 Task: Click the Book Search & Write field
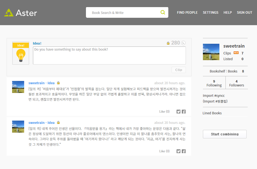(x=127, y=12)
